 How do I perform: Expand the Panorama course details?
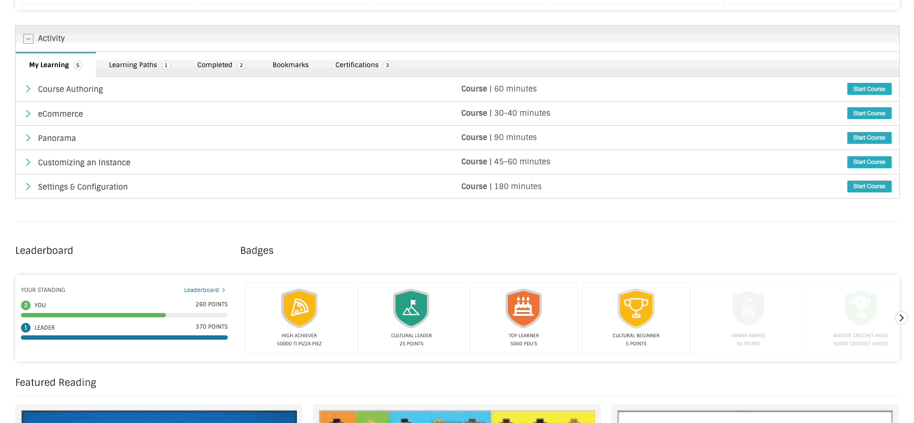(28, 138)
